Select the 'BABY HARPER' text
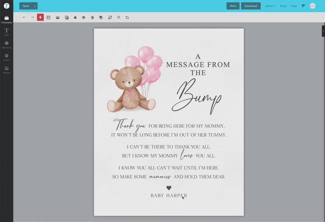Screen dimensions: 325x222 [x=169, y=196]
